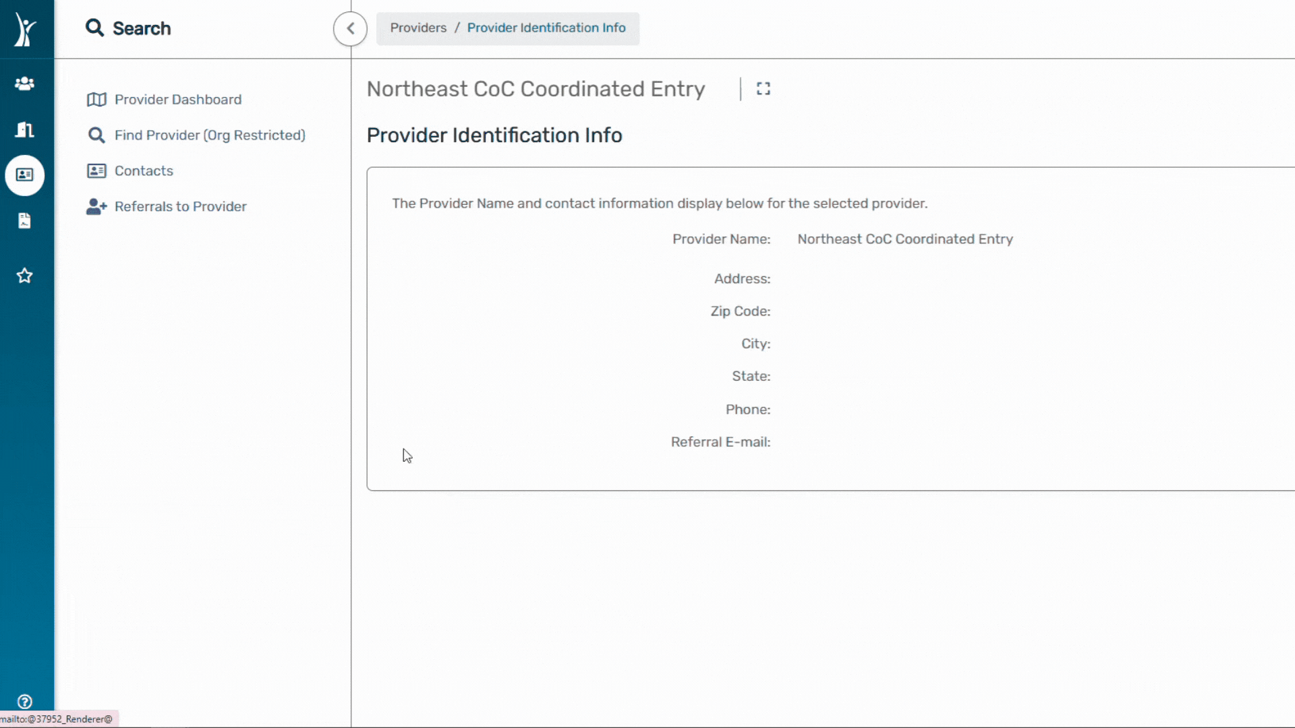1295x728 pixels.
Task: Open Provider Dashboard menu item
Action: tap(177, 100)
